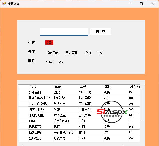Viewport: 159px width, 146px height.
Task: Select the 历史军事 category filter
Action: pos(71,53)
